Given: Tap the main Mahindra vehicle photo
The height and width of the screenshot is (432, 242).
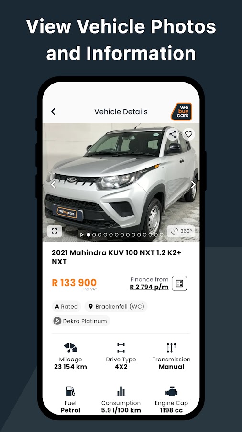Looking at the screenshot, I should click(x=121, y=182).
